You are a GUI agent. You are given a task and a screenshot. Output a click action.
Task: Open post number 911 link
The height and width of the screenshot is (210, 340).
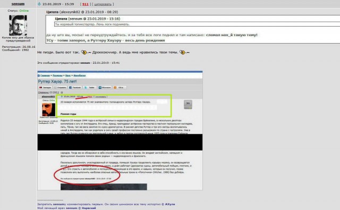[x=86, y=4]
